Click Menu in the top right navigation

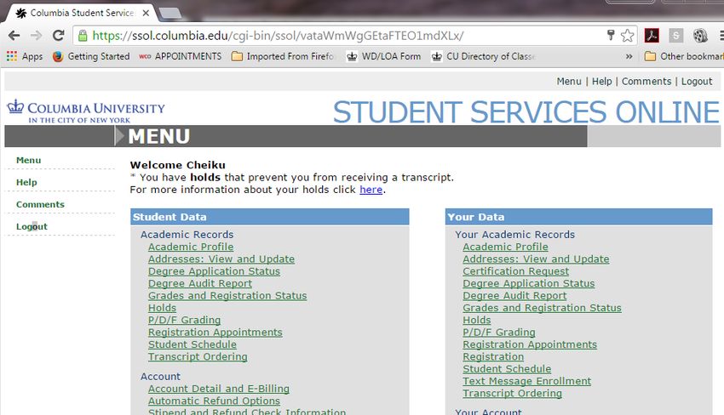(569, 81)
